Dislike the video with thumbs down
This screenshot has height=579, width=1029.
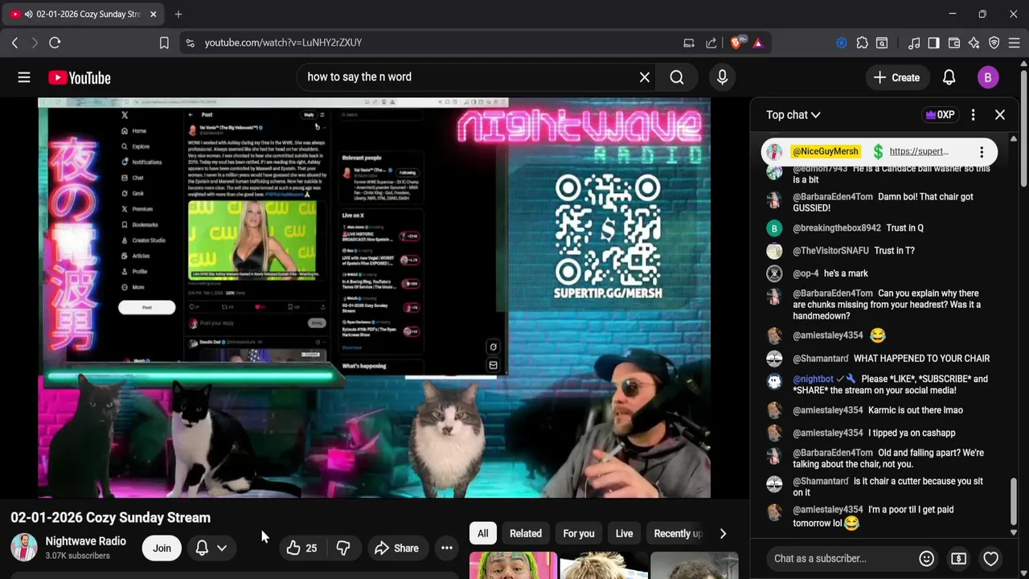click(x=343, y=548)
